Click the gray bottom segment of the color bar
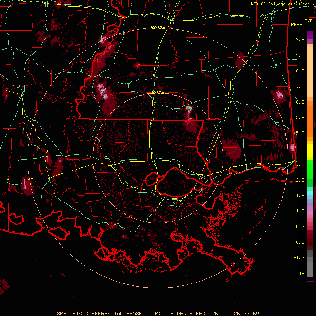Image resolution: width=316 pixels, height=316 pixels. click(310, 268)
